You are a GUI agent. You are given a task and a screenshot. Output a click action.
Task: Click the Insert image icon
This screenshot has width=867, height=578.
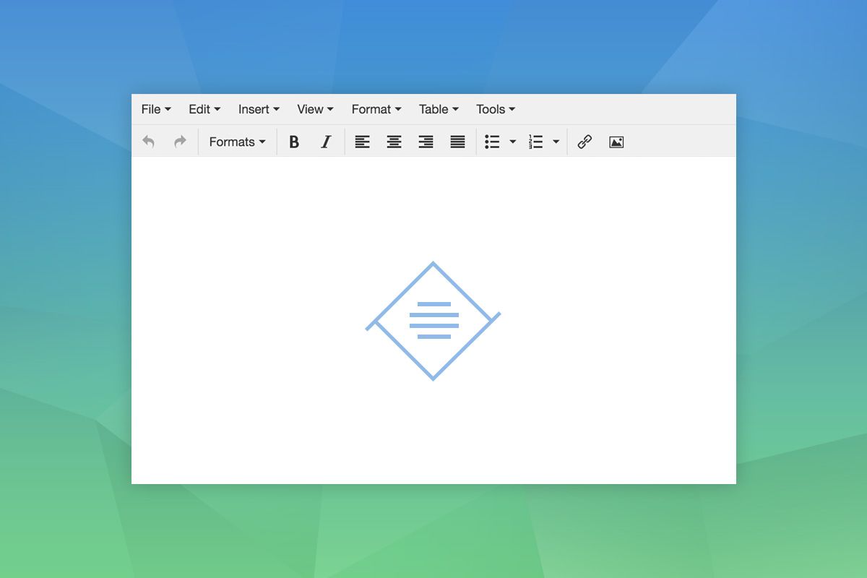tap(616, 142)
